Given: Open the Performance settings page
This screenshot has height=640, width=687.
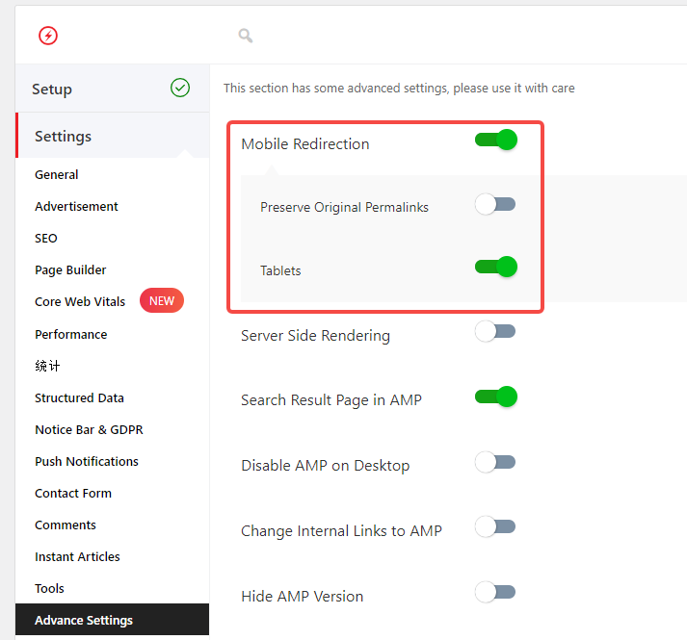Looking at the screenshot, I should coord(71,334).
